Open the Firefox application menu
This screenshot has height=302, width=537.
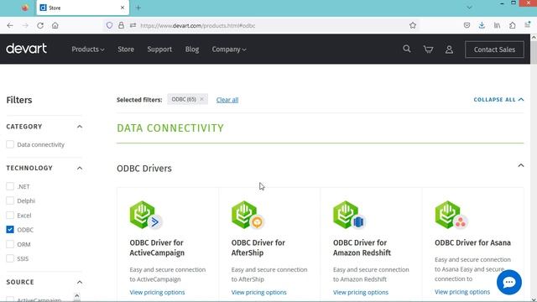click(x=528, y=25)
